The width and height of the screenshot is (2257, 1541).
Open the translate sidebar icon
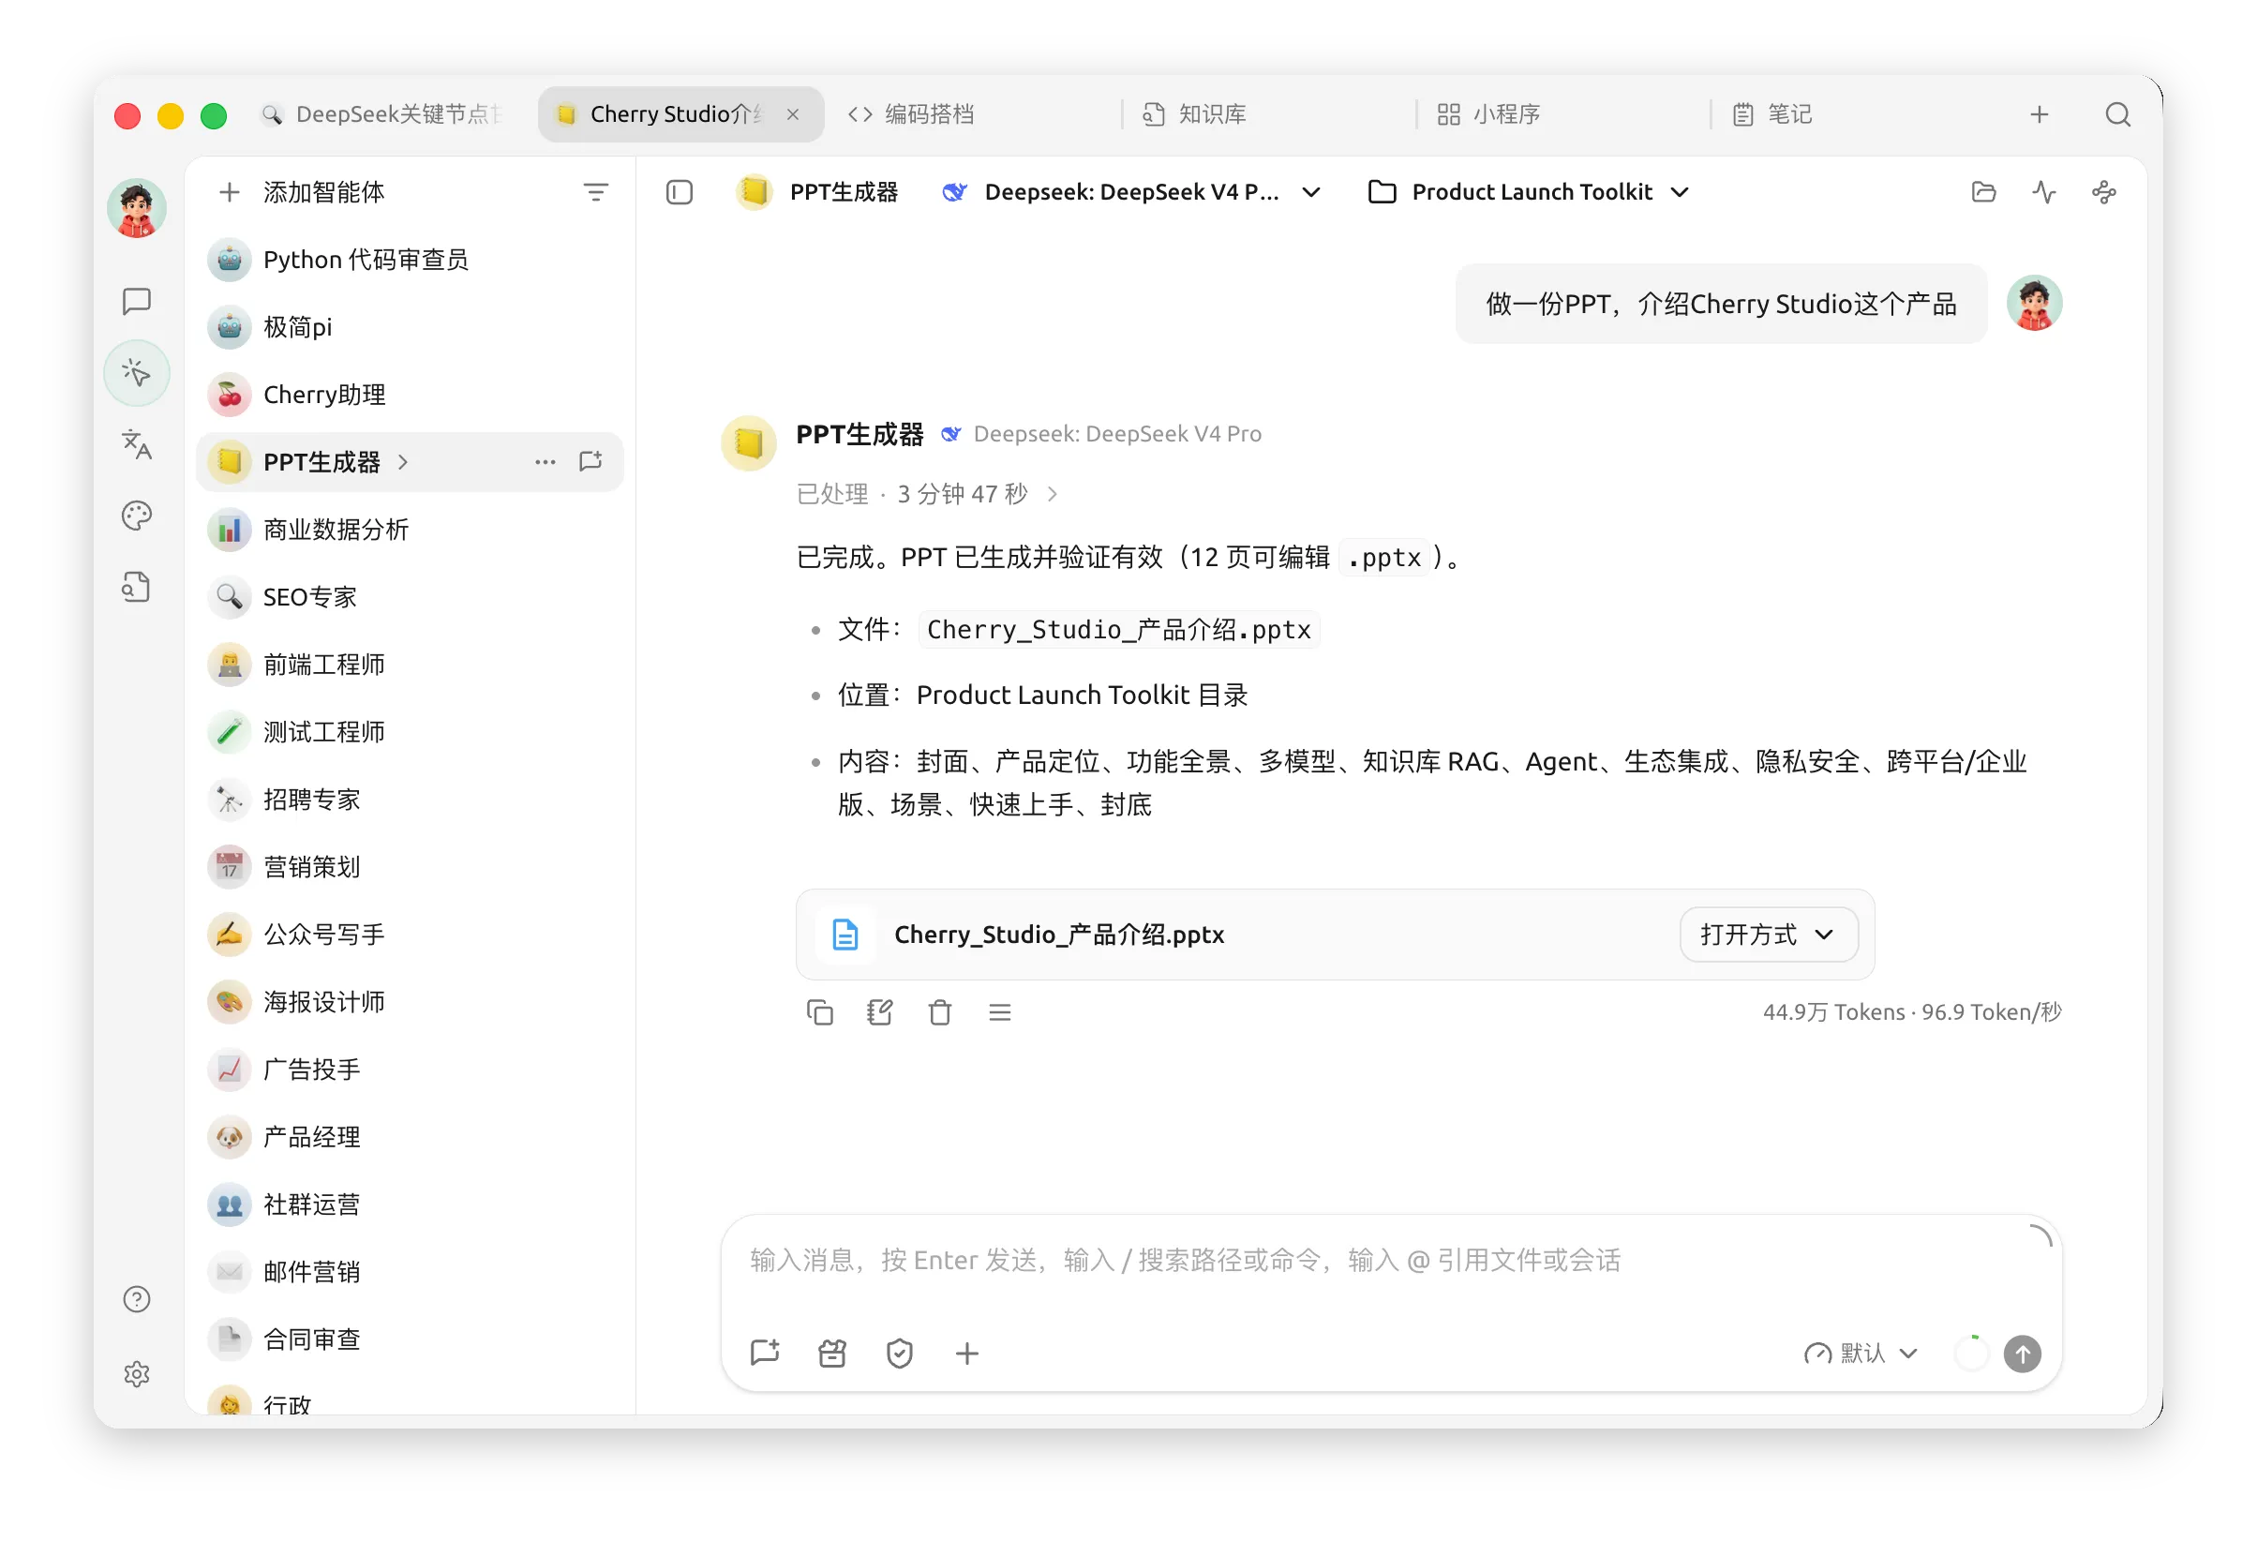(137, 444)
